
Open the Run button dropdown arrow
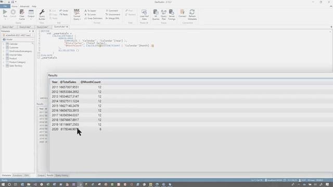point(5,19)
